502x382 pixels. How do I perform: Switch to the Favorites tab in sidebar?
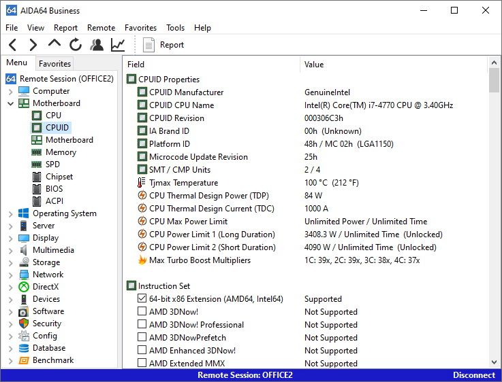(x=54, y=64)
